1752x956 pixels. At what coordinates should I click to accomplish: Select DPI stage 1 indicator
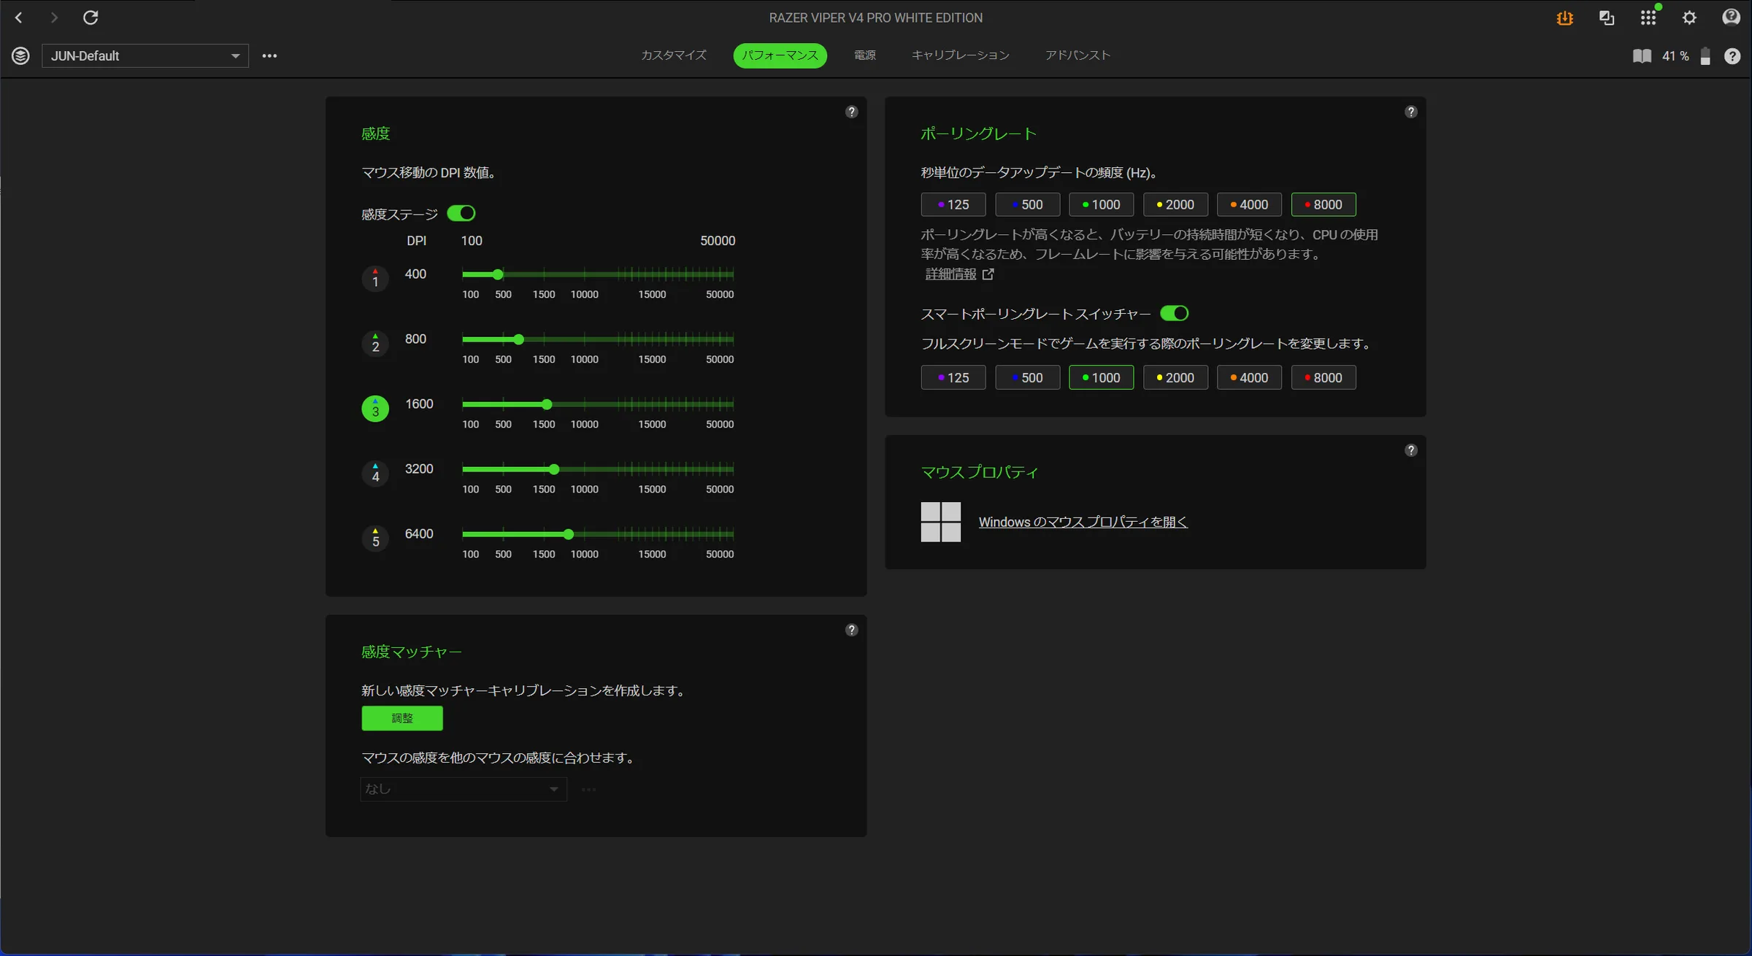point(375,278)
